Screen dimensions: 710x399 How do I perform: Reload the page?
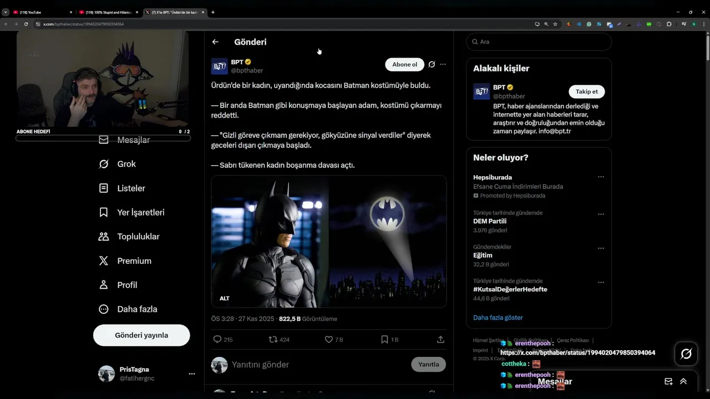[26, 24]
